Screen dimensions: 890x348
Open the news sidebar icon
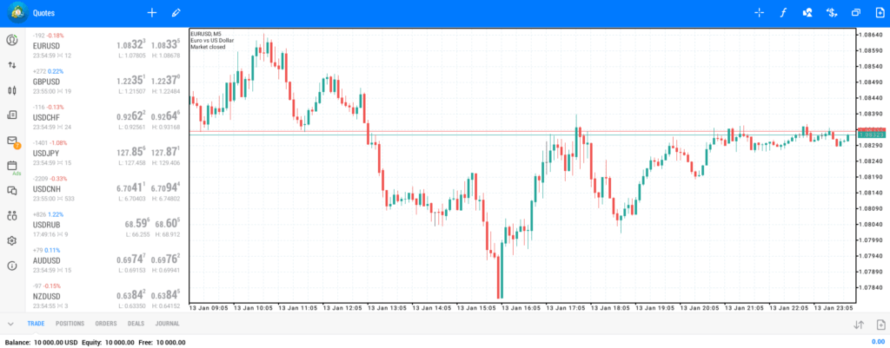coord(12,115)
